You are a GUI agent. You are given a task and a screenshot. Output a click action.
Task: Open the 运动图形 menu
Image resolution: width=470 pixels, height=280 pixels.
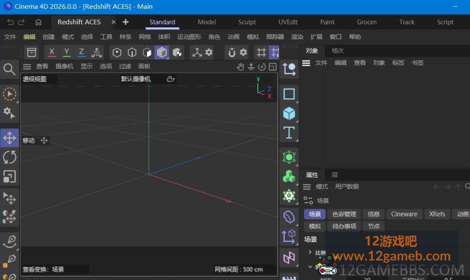pyautogui.click(x=189, y=37)
